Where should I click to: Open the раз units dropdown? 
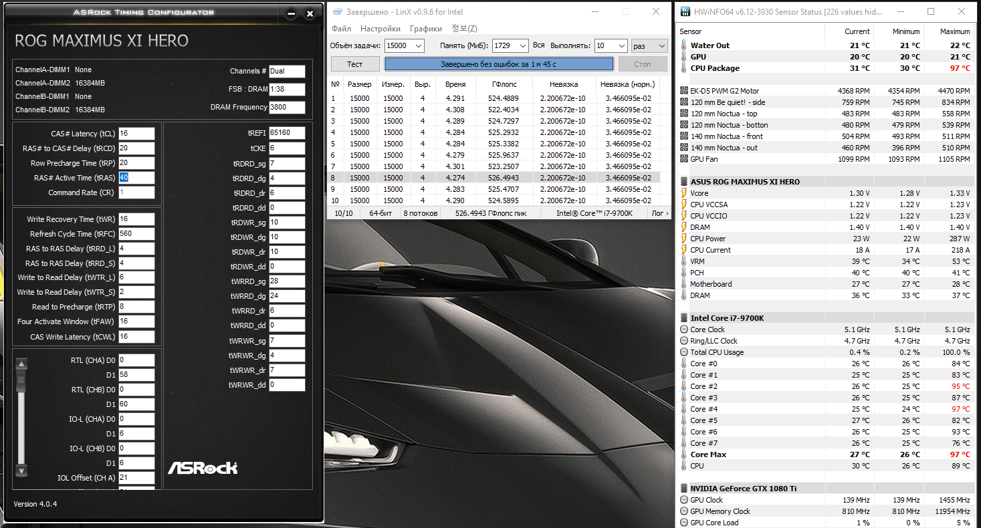(661, 46)
